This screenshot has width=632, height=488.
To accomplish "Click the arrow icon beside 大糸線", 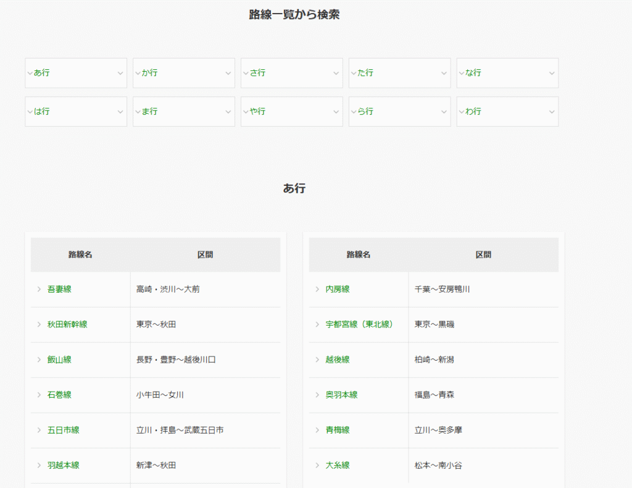I will tap(317, 465).
